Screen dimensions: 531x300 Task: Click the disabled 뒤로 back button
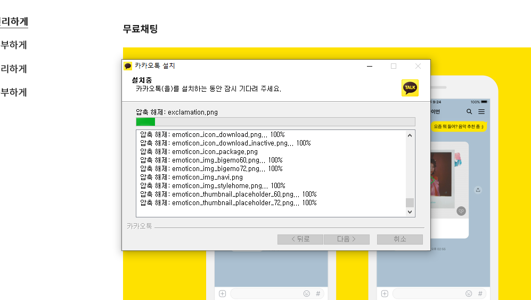(300, 239)
